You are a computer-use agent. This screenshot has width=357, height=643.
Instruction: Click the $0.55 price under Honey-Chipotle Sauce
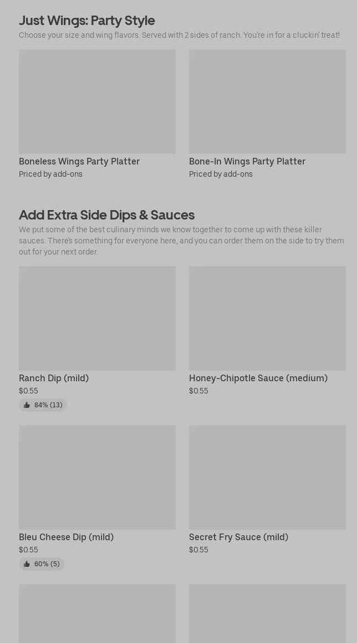[x=198, y=391]
